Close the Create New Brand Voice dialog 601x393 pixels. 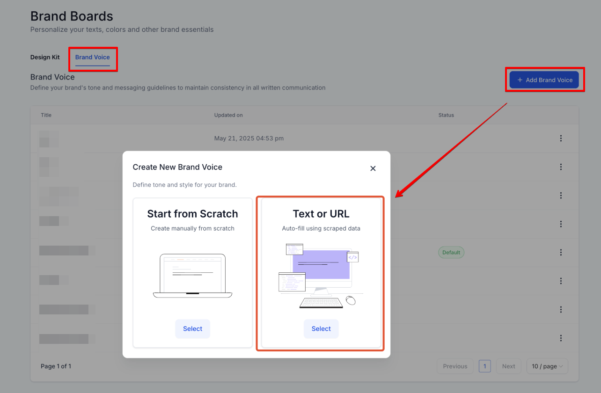point(373,168)
